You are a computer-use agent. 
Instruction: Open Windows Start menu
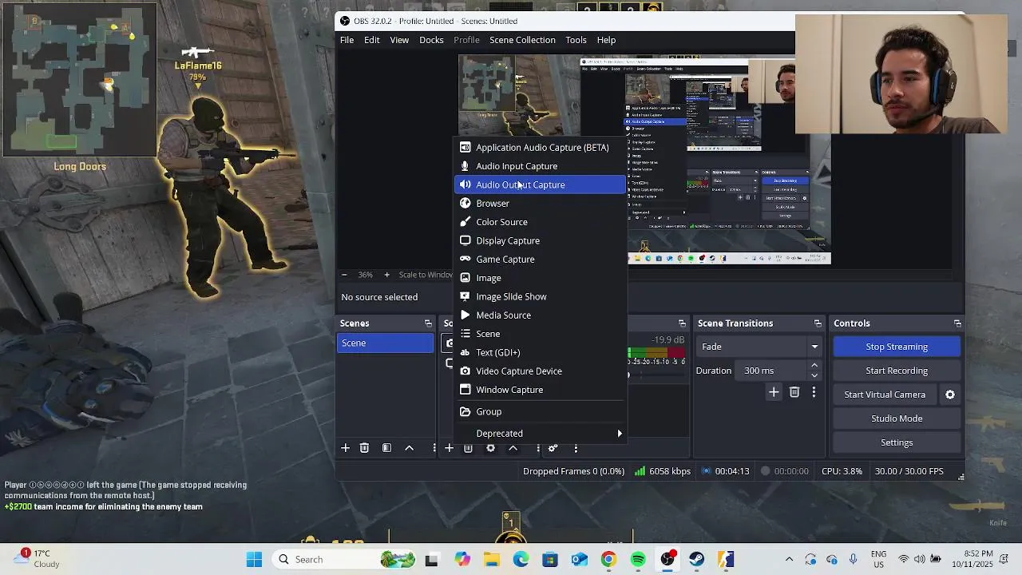255,559
